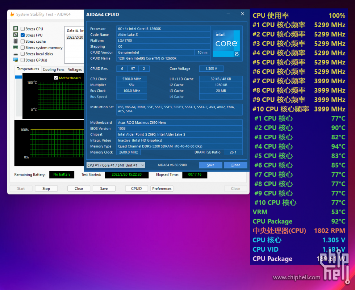355x290 pixels.
Task: Click the Platform value LGA1700
Action: [163, 41]
